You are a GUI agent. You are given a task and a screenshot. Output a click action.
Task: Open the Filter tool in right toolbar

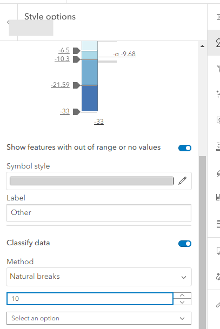point(218,69)
